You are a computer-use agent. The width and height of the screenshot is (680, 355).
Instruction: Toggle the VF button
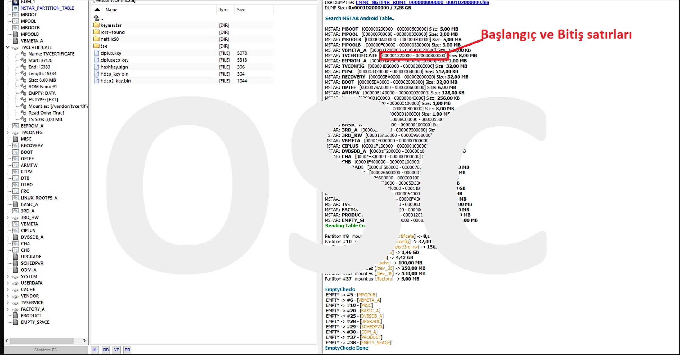(x=116, y=350)
